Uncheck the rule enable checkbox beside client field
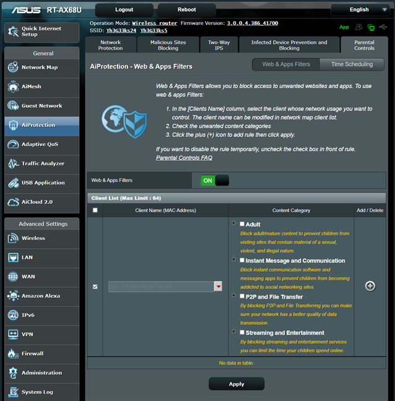This screenshot has height=401, width=395. tap(95, 287)
